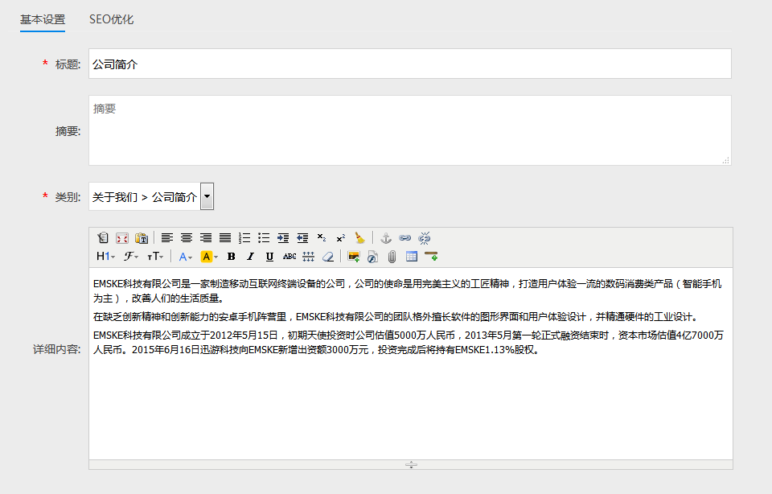Click the bold formatting icon

pyautogui.click(x=231, y=257)
